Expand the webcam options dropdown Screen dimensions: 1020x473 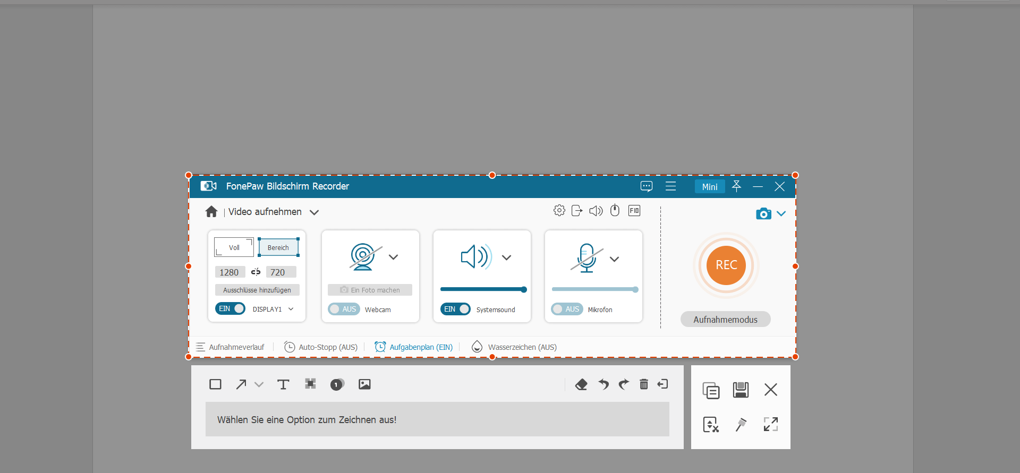[393, 257]
